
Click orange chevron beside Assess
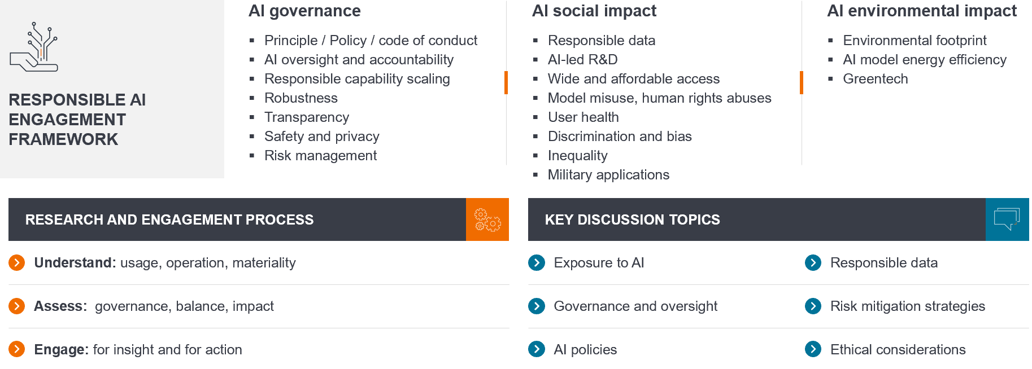(17, 306)
